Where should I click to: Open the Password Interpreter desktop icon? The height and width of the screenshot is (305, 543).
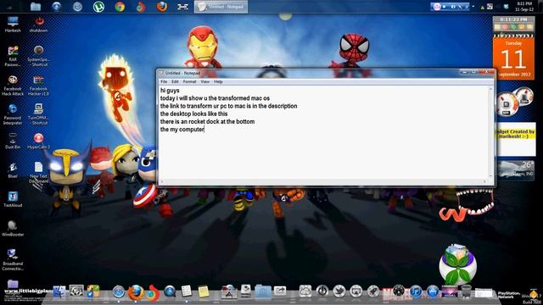tap(13, 114)
